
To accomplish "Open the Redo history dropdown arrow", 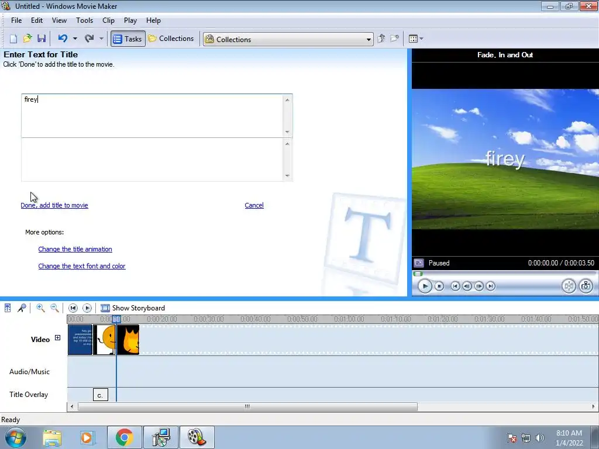I will [x=101, y=39].
